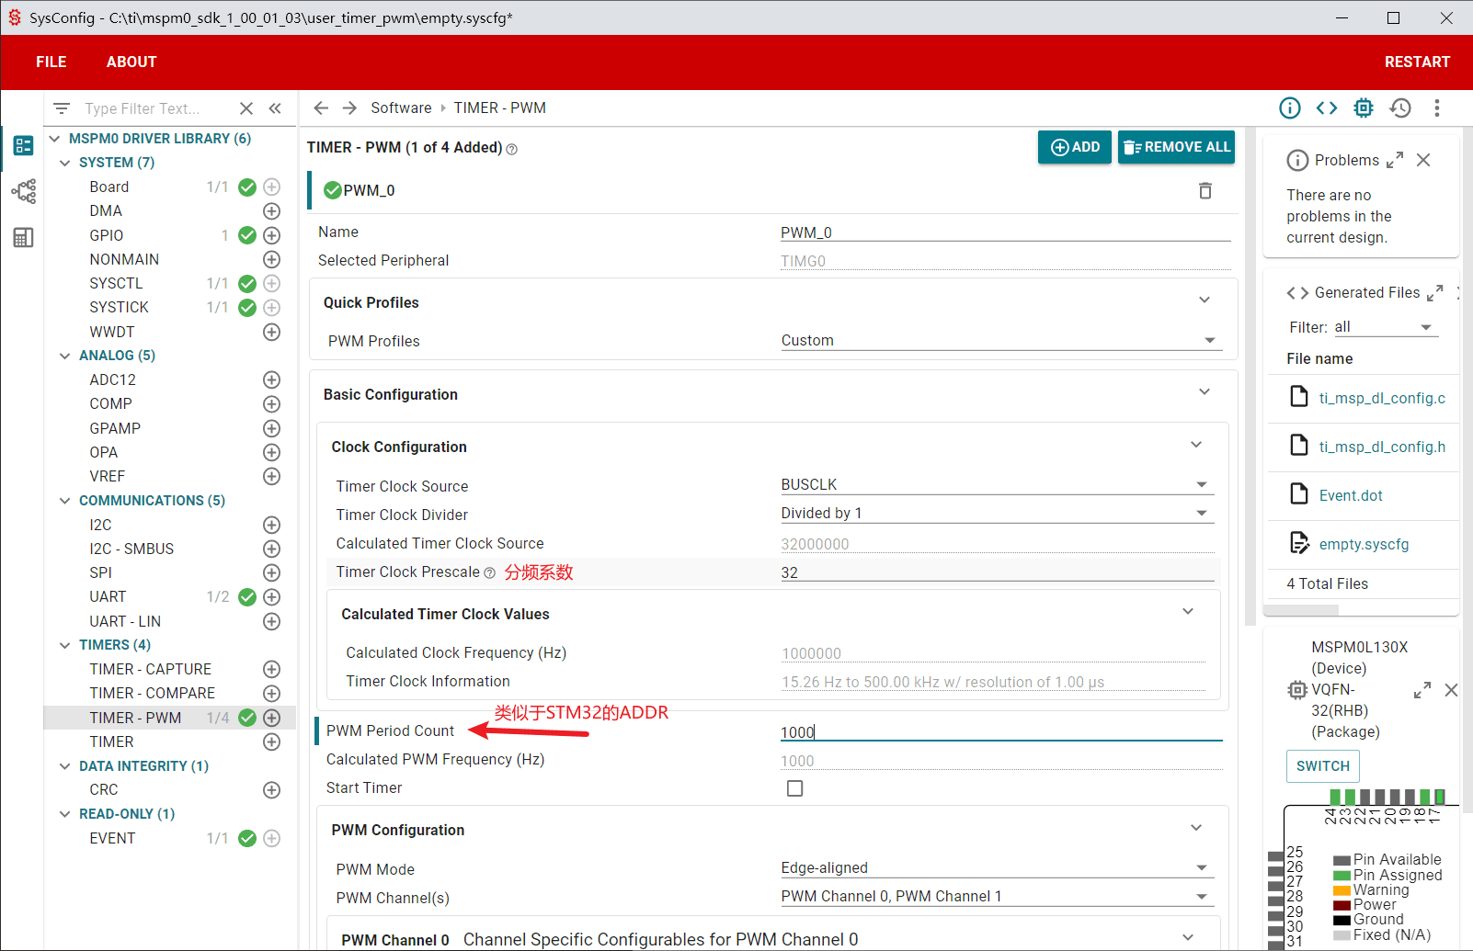Open the ABOUT menu
The width and height of the screenshot is (1473, 951).
pyautogui.click(x=131, y=62)
